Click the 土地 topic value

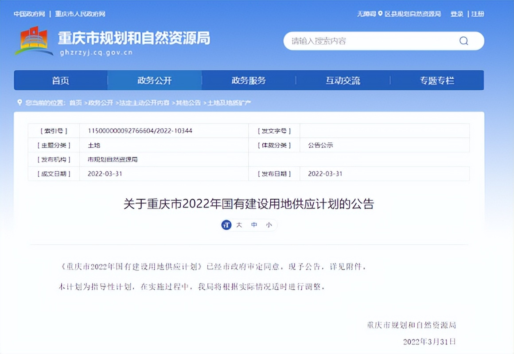coord(94,145)
